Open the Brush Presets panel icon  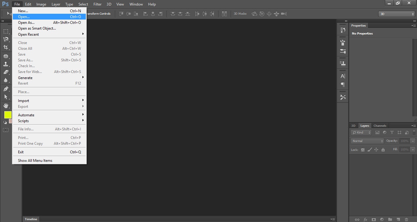point(343,43)
